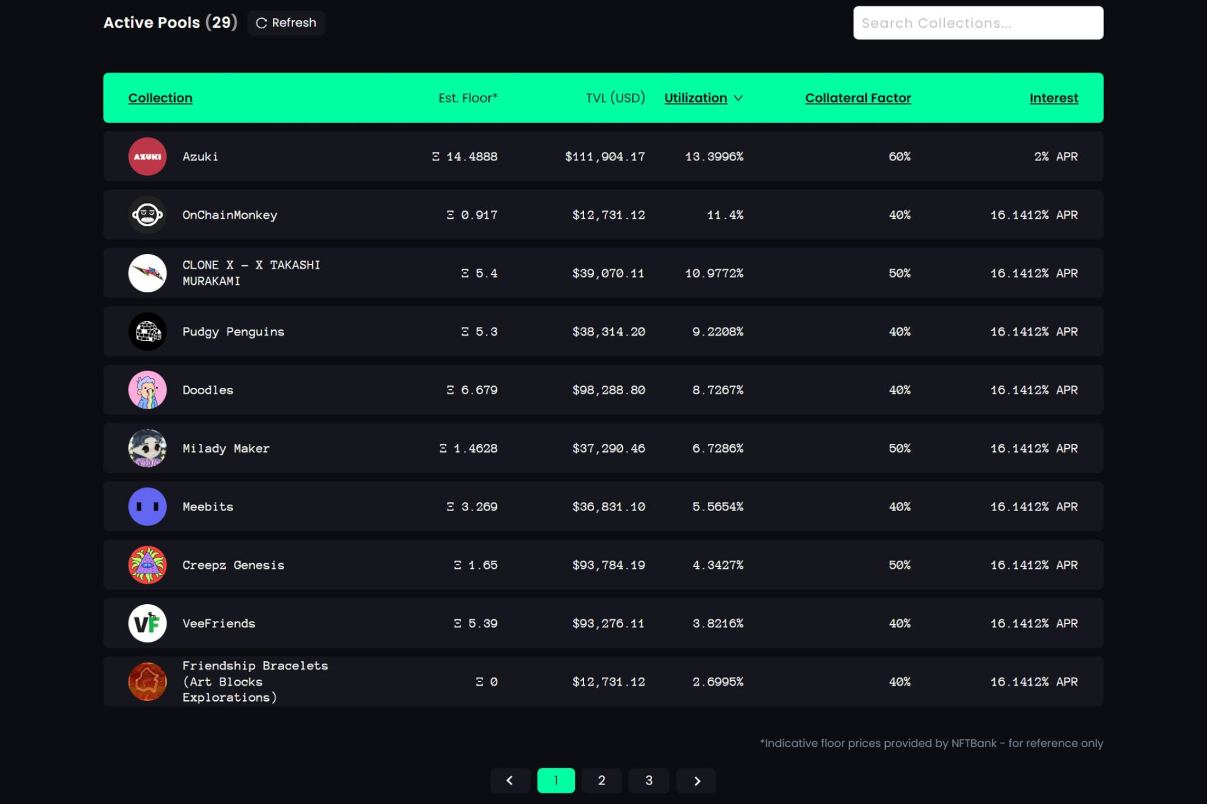Click Est. Floor* column header
The width and height of the screenshot is (1207, 804).
pos(468,98)
